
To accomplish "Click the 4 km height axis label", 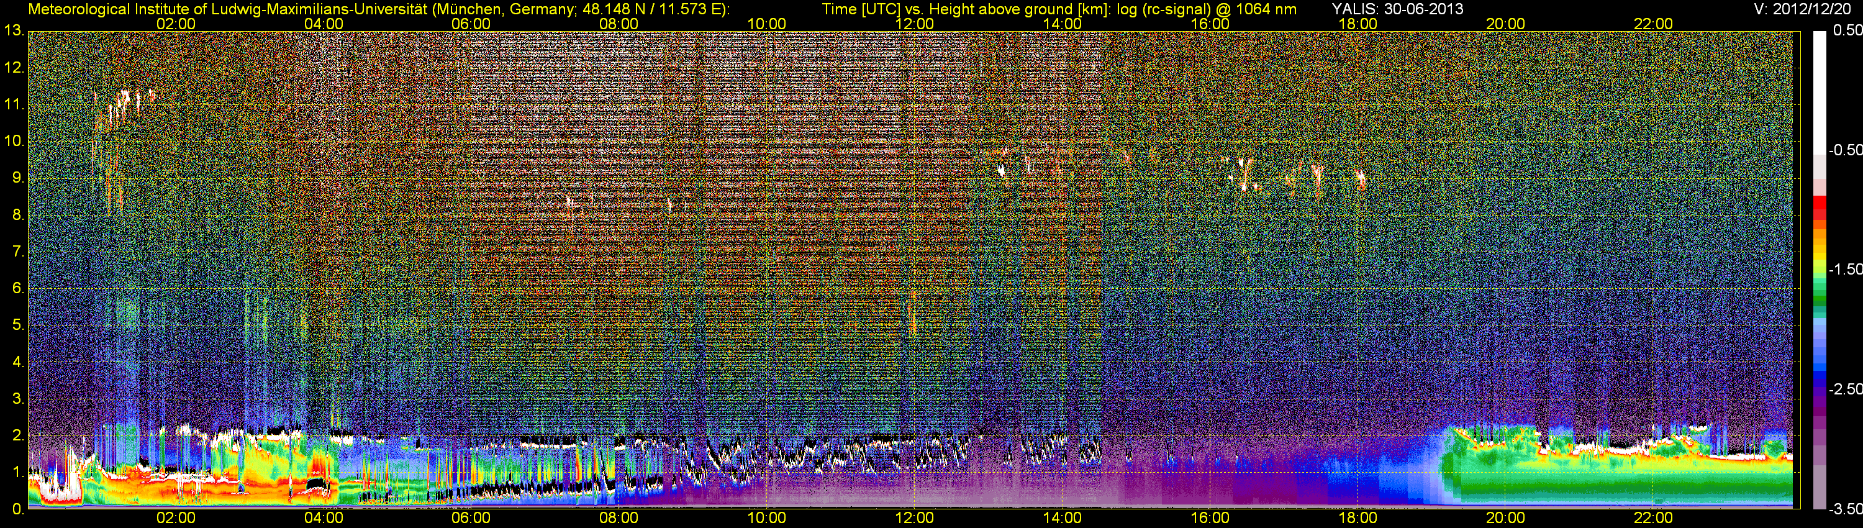I will [17, 362].
